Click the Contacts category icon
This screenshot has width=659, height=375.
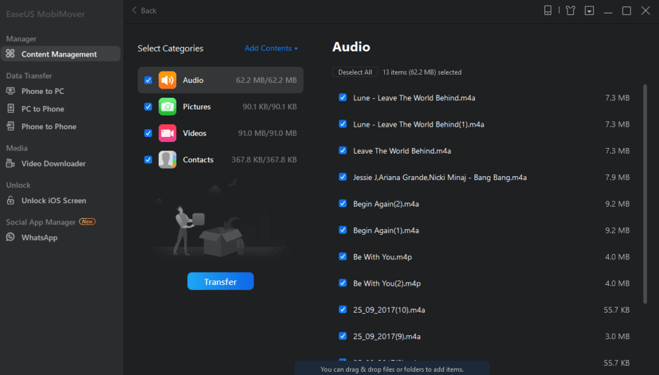pyautogui.click(x=167, y=160)
